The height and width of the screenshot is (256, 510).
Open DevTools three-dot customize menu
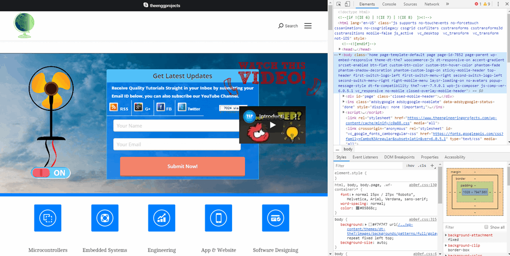click(497, 4)
